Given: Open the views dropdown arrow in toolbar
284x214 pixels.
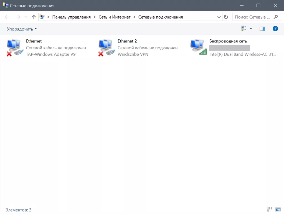Looking at the screenshot, I should click(250, 29).
